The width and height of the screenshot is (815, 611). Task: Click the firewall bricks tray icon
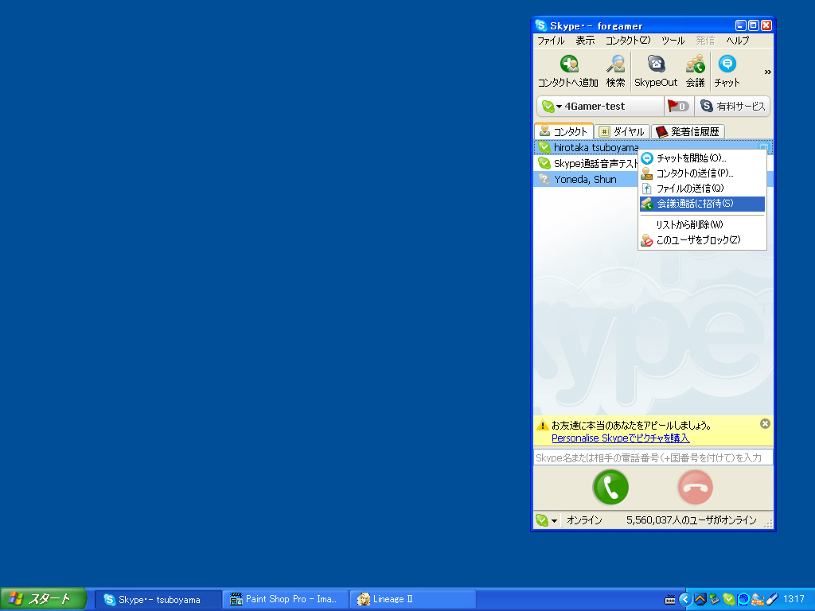pyautogui.click(x=758, y=600)
